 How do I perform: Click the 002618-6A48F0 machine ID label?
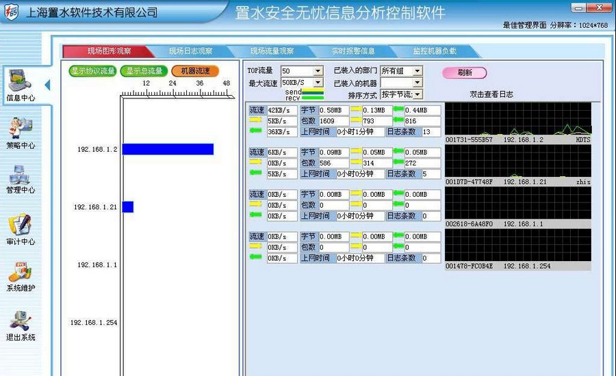[469, 224]
